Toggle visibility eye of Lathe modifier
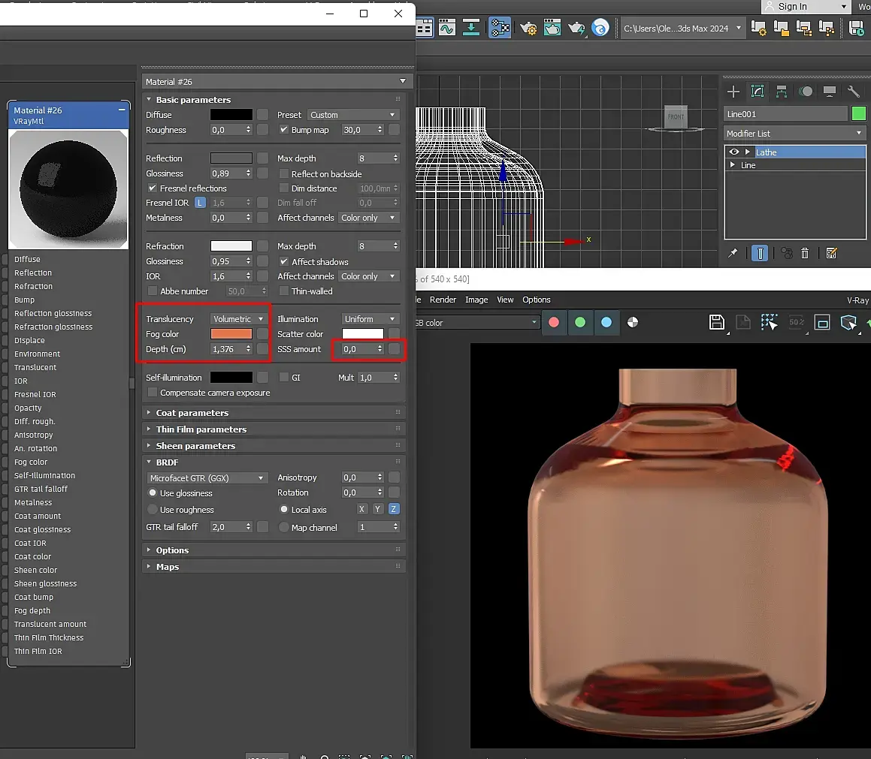This screenshot has height=759, width=871. pos(734,152)
